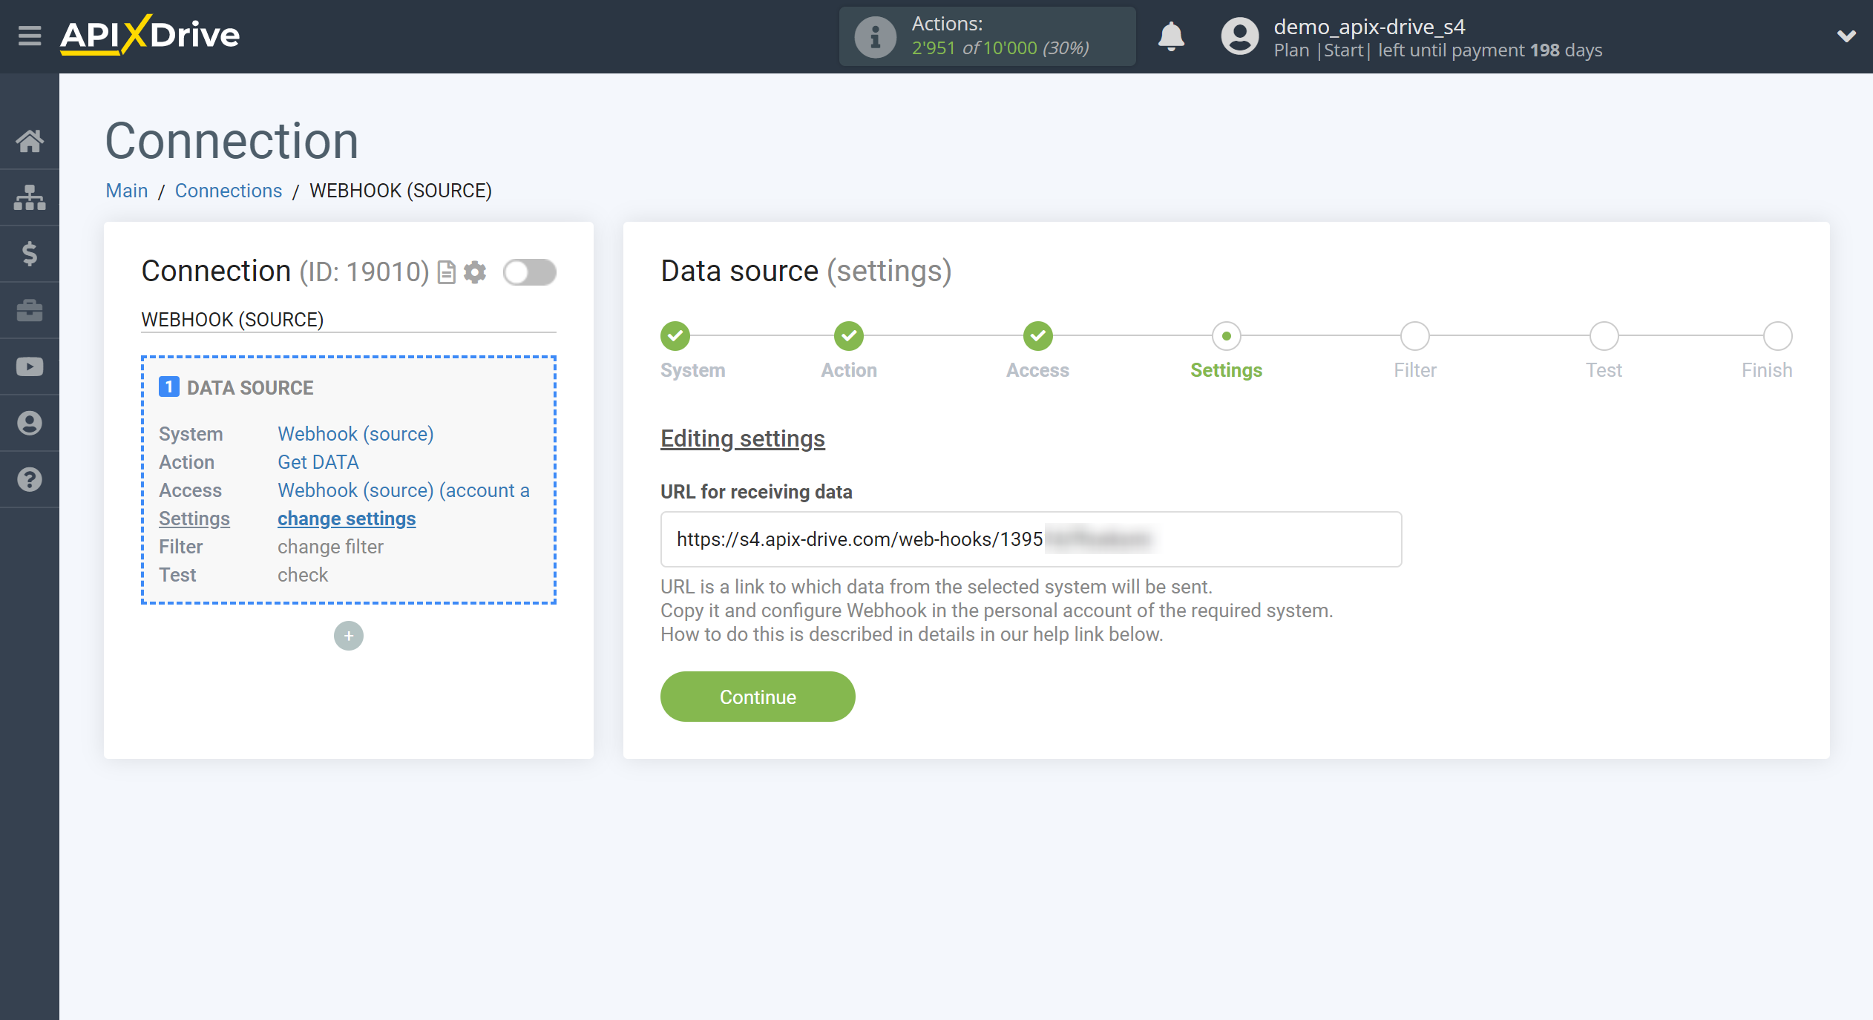Viewport: 1873px width, 1020px height.
Task: Click the Actions counter 2'951 of 10'000
Action: pos(1000,48)
